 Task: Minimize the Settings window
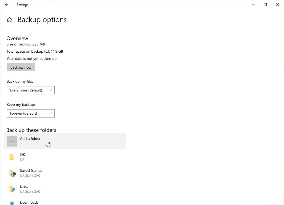[x=253, y=5]
